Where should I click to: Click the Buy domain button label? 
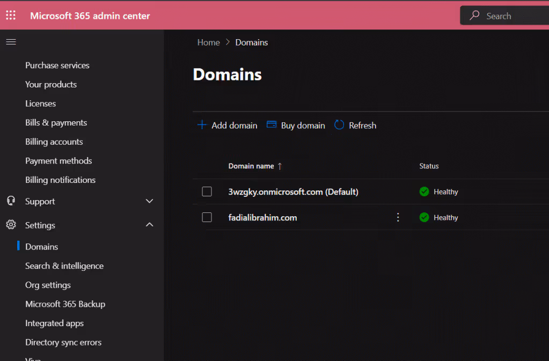(303, 125)
